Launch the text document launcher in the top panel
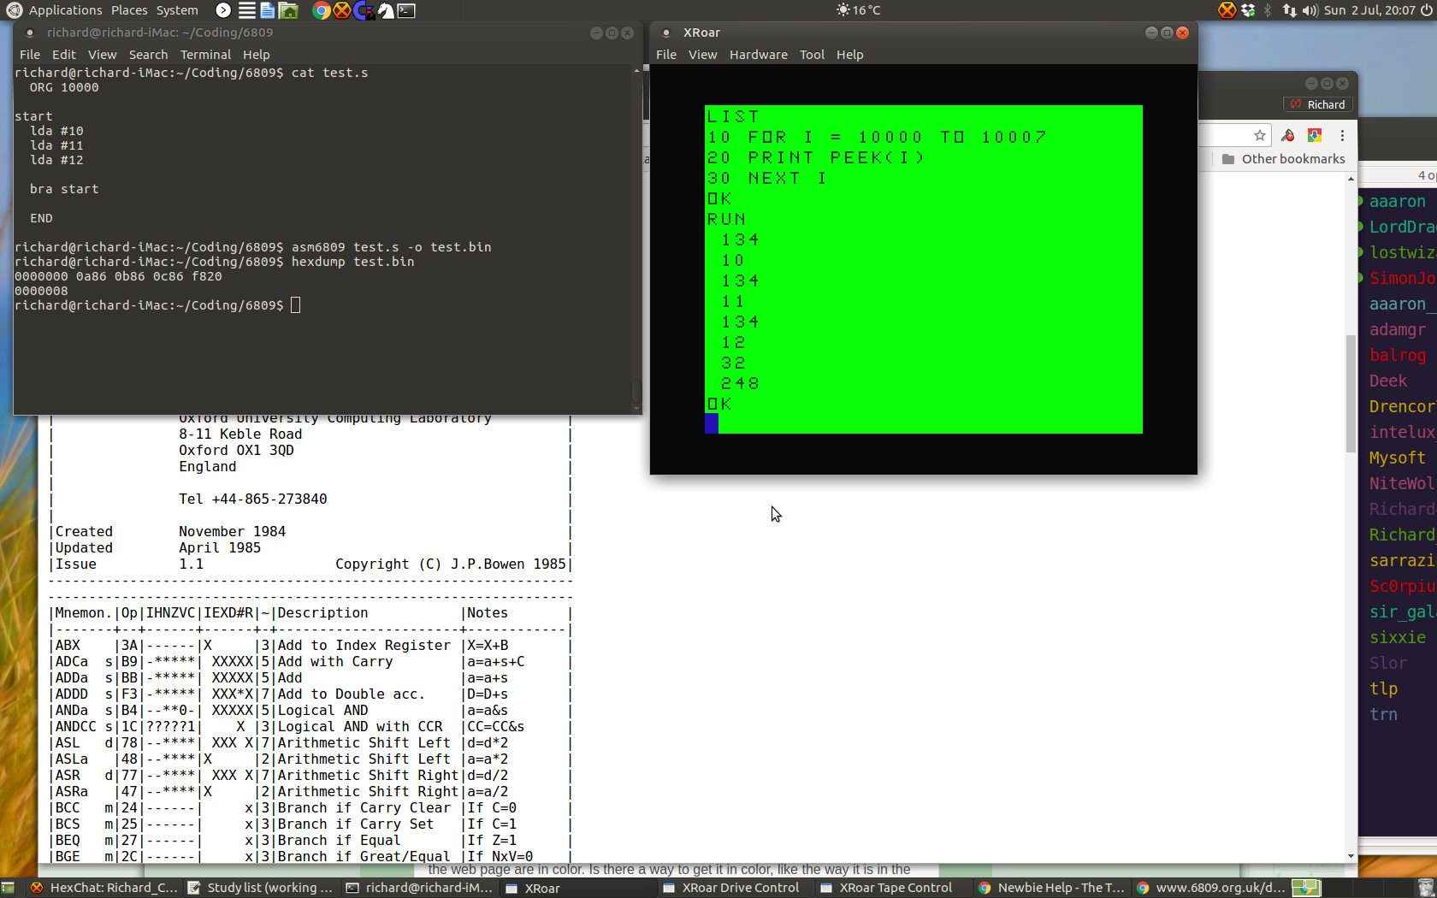 tap(268, 10)
